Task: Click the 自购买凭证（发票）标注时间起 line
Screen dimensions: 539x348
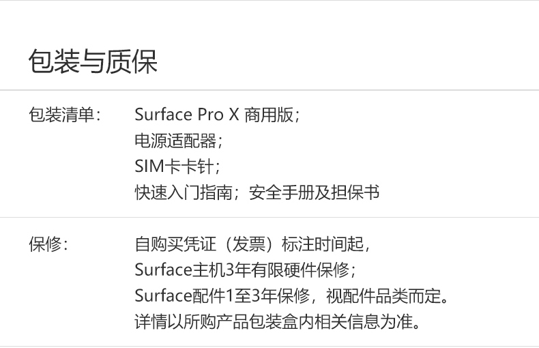Action: click(252, 244)
